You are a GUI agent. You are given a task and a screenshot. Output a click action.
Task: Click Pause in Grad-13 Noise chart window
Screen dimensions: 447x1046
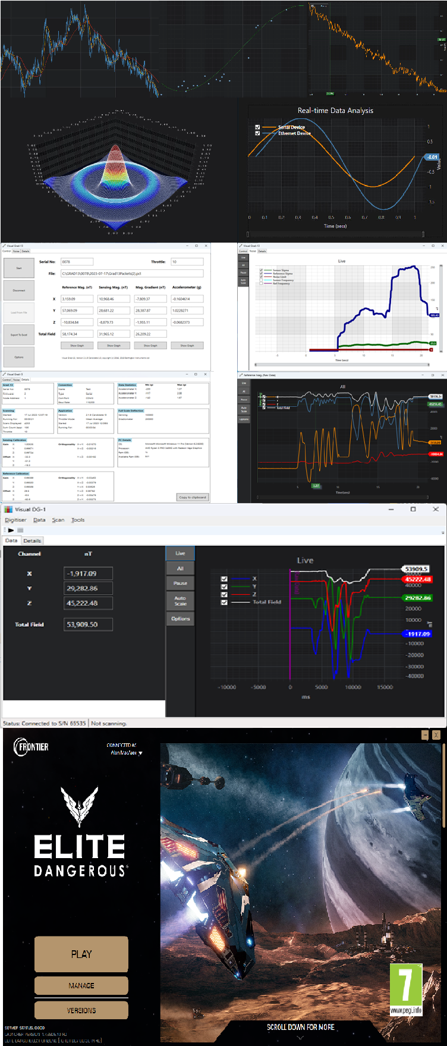coord(244,272)
